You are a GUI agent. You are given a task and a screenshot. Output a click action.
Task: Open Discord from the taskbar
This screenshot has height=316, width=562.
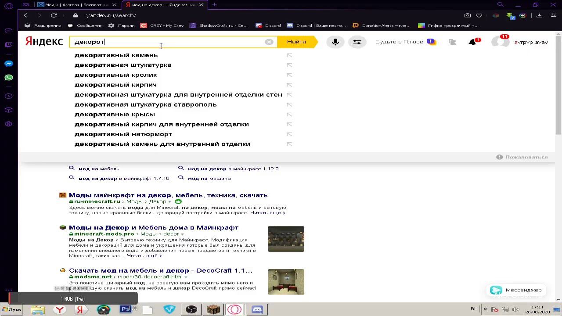pyautogui.click(x=257, y=309)
